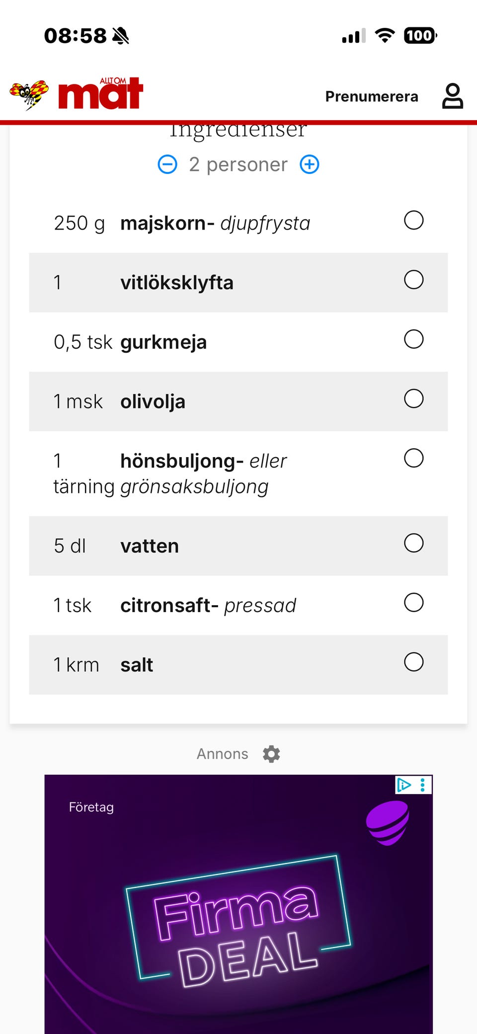Tick the olivolja ingredient circle
477x1034 pixels.
pyautogui.click(x=414, y=398)
